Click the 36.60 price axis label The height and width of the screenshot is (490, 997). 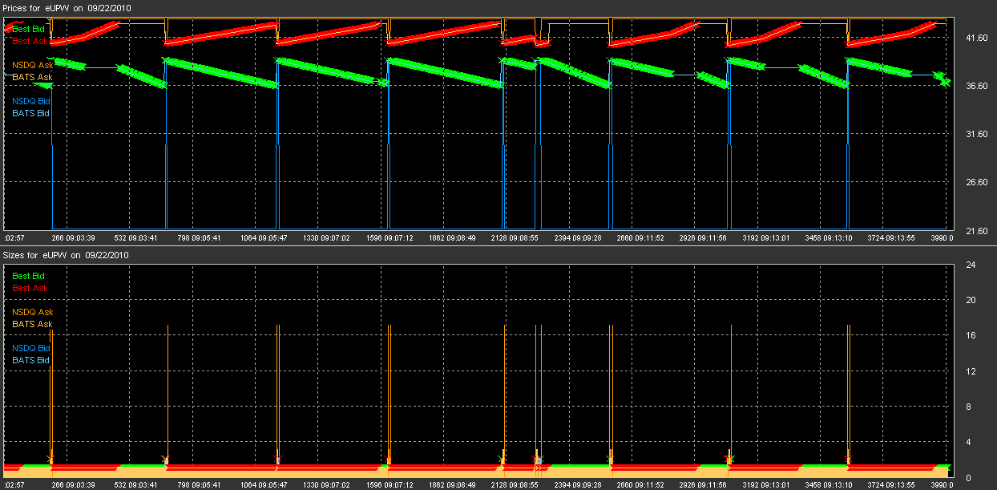point(975,85)
